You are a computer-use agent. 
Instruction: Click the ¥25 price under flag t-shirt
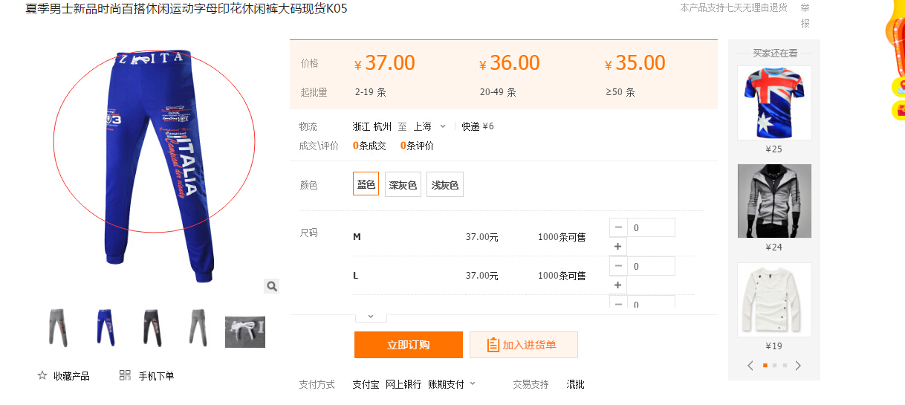[774, 149]
